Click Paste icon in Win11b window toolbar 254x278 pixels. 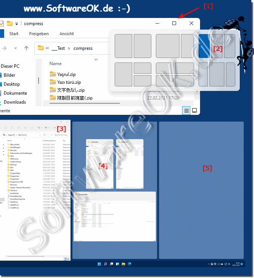click(12, 128)
